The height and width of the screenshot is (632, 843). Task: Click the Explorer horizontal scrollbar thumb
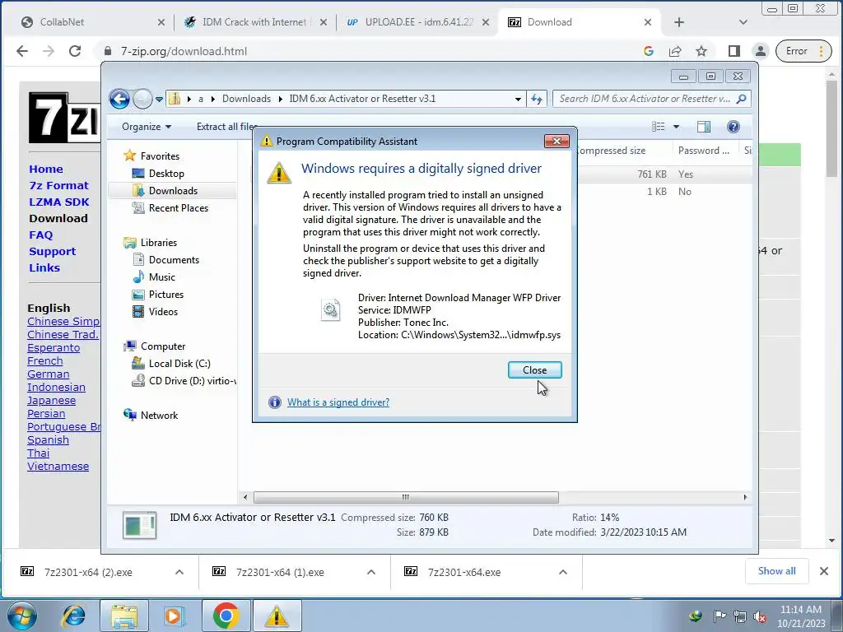406,497
